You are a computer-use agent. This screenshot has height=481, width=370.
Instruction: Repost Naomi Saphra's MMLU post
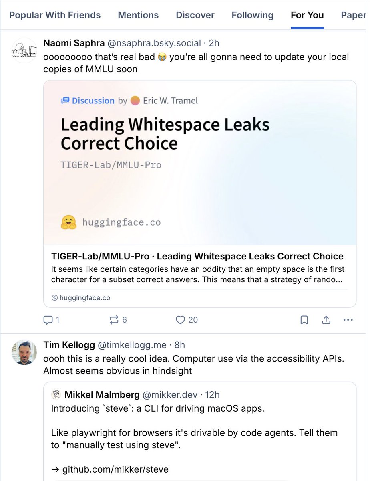click(x=114, y=320)
